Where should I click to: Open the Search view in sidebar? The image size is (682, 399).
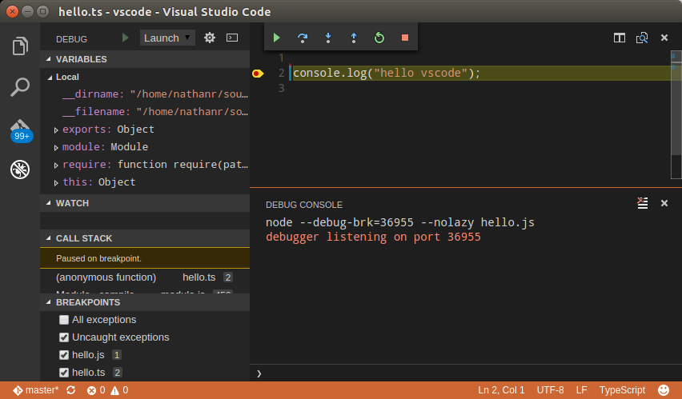click(x=20, y=87)
